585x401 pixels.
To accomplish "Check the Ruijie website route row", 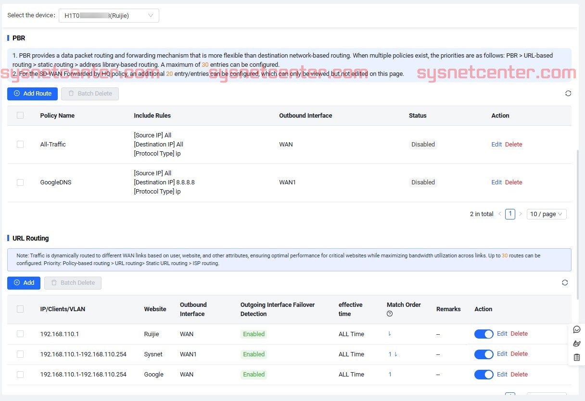I will (20, 334).
